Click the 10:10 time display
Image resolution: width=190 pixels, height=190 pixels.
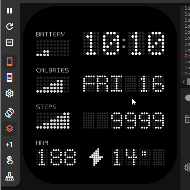(x=124, y=43)
